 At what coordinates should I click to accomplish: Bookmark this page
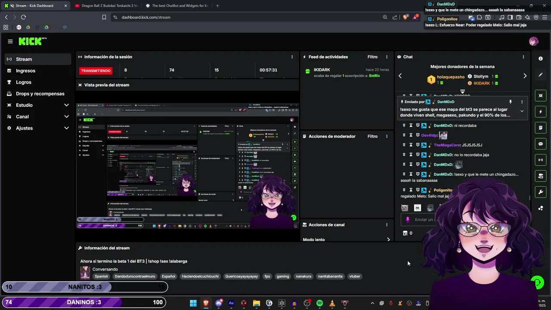pos(104,17)
